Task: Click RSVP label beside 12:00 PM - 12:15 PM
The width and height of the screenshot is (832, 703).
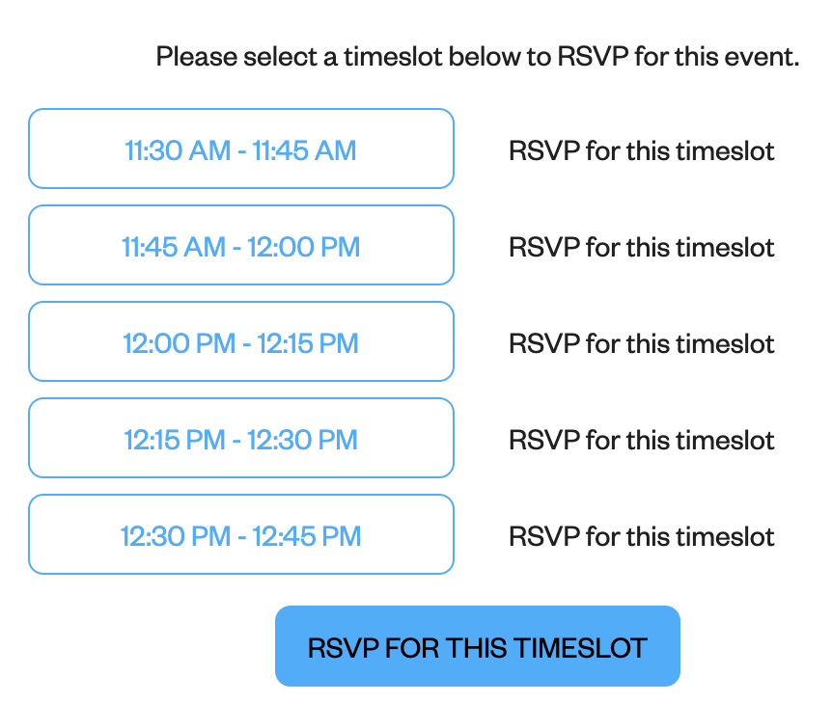Action: 642,343
